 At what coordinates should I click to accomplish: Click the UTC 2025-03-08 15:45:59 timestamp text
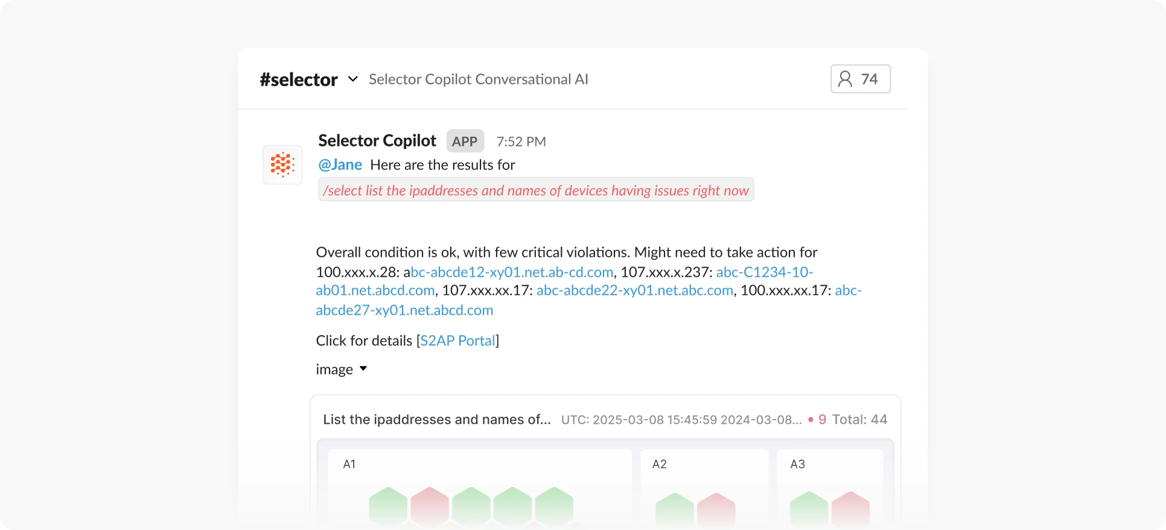point(681,420)
